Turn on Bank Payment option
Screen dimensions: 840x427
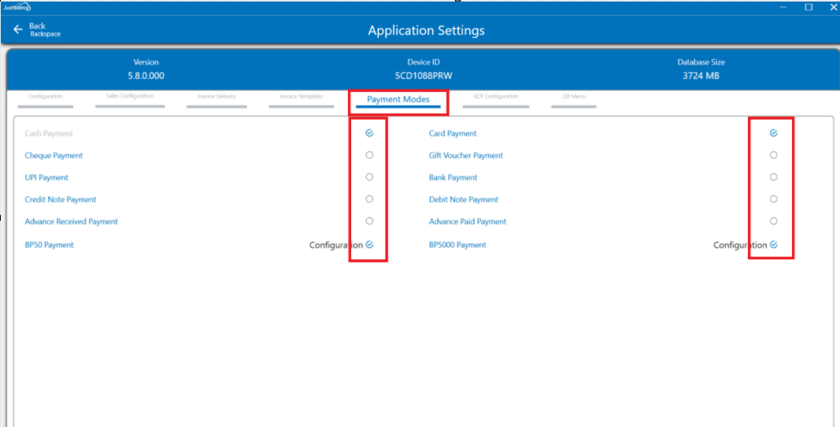pyautogui.click(x=774, y=177)
